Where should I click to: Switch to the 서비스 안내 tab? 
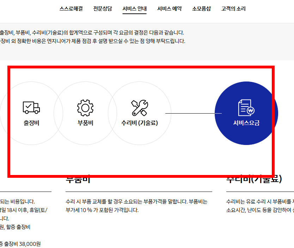pyautogui.click(x=134, y=8)
